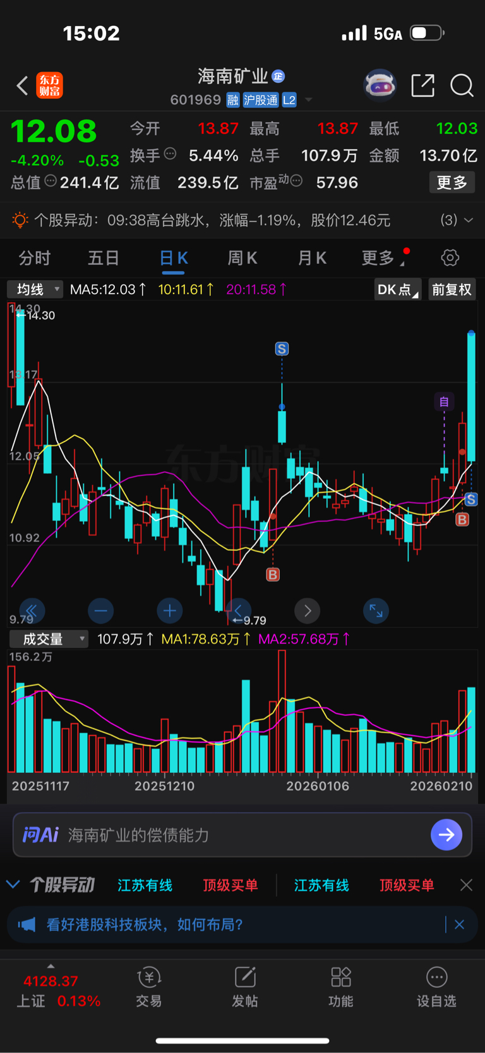Submit the AI query arrow button
The image size is (485, 1053).
click(446, 835)
